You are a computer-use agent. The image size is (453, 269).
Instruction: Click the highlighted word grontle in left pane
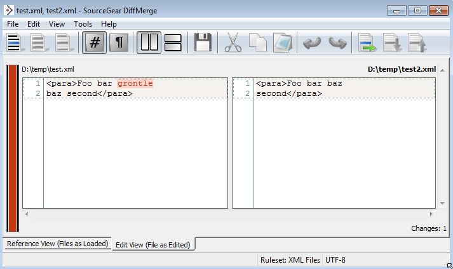(135, 83)
